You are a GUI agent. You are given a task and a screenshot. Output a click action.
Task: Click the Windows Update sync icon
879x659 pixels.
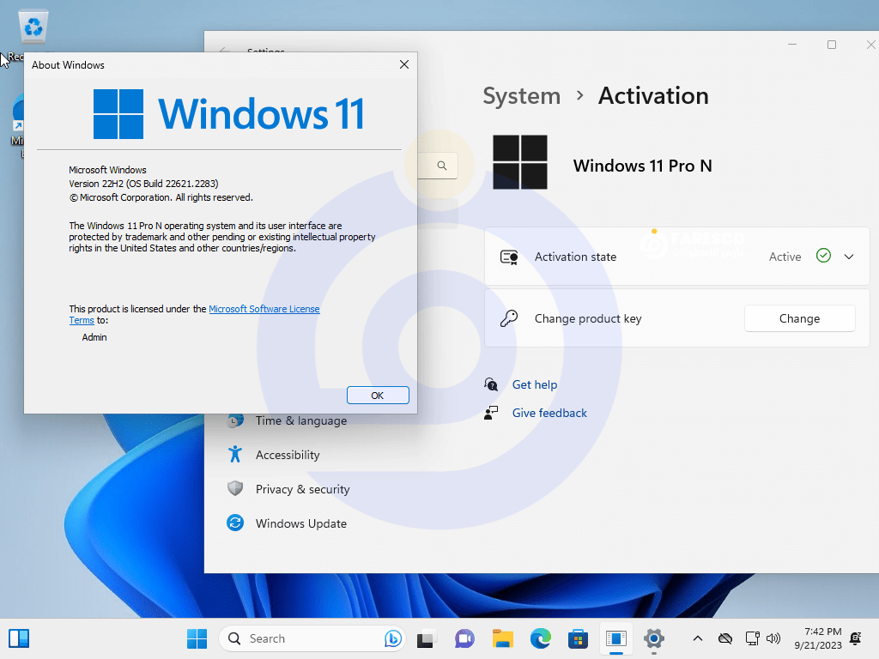click(x=235, y=523)
